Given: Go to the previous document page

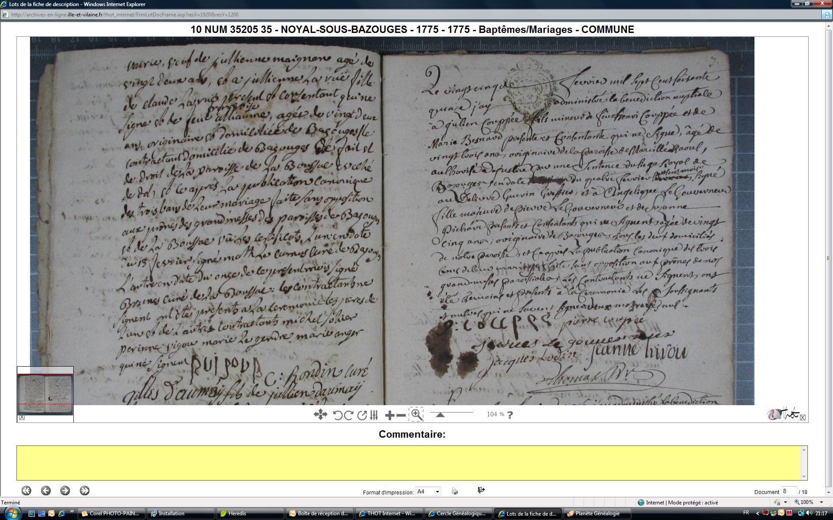Looking at the screenshot, I should click(46, 491).
